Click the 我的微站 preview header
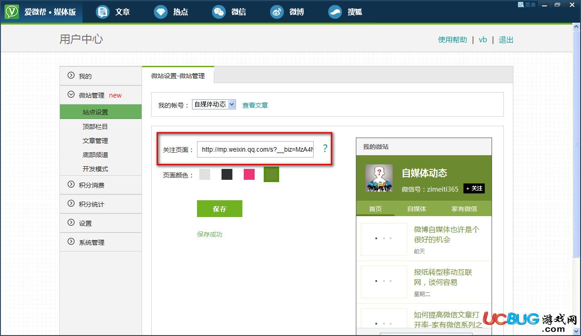The image size is (581, 336). (424, 147)
